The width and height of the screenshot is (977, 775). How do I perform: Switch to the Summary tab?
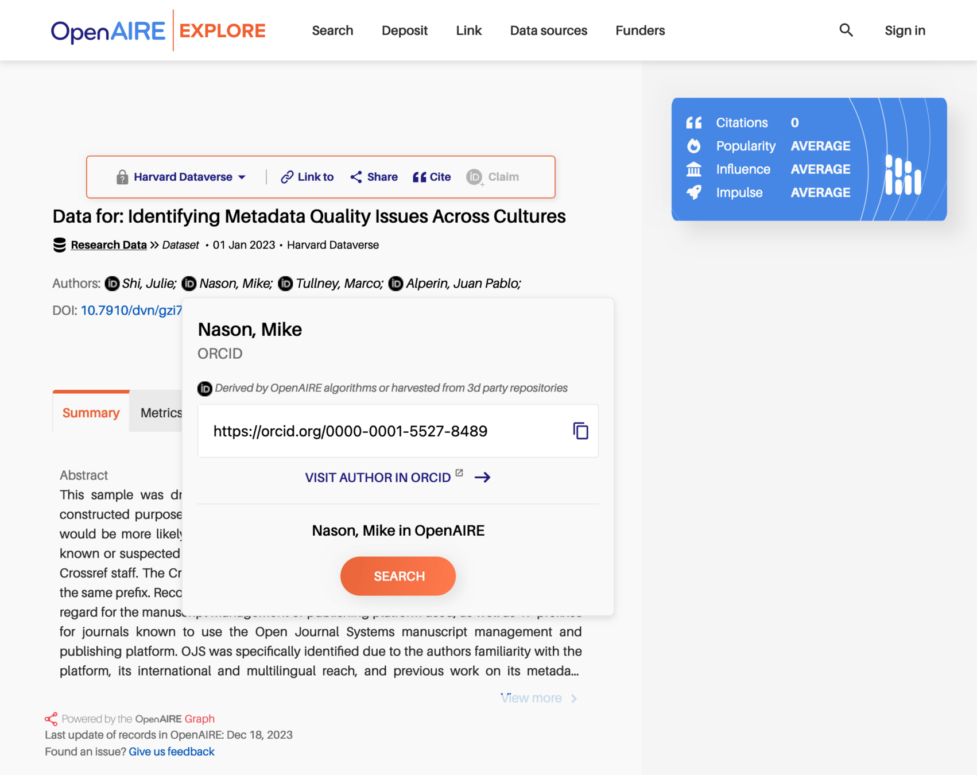pos(91,412)
